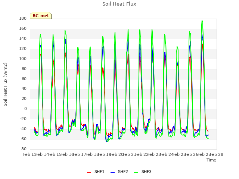Viewport: 239px width, 179px height.
Task: Click the tallest green SHF3 peak on Feb 27
Action: [x=202, y=21]
